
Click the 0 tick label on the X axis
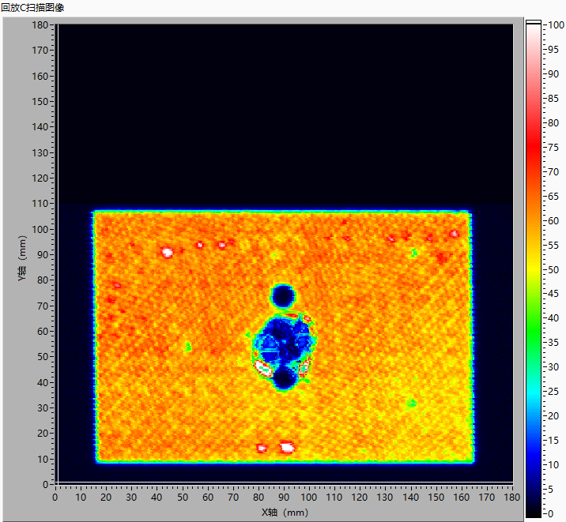[x=55, y=497]
